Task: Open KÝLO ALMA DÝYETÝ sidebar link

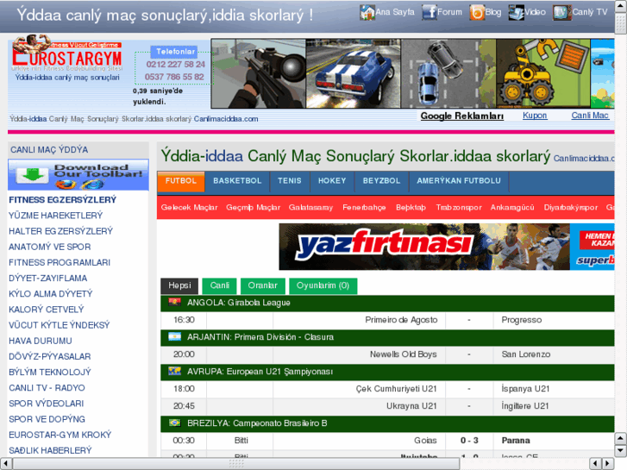Action: click(x=50, y=293)
